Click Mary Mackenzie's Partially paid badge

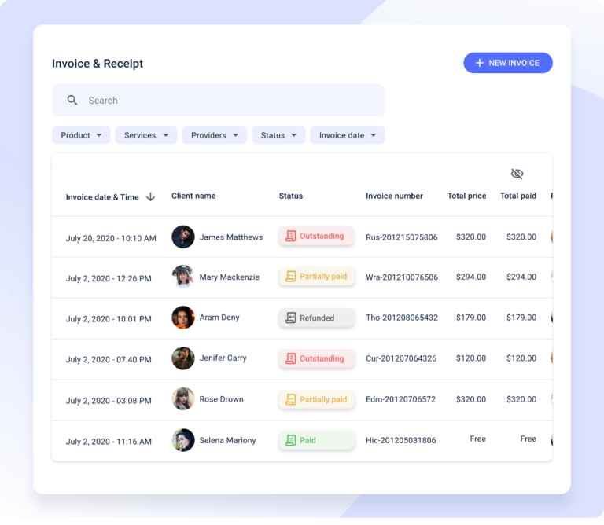(316, 277)
